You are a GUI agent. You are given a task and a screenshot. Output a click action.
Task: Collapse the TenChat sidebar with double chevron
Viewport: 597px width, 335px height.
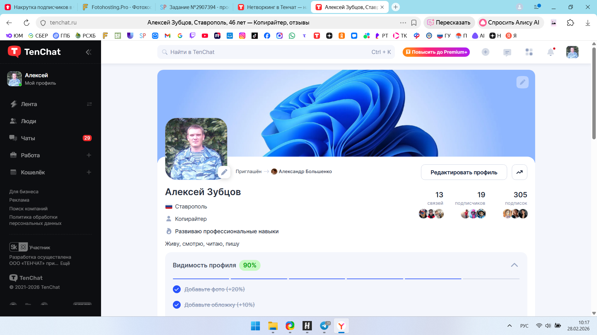[x=89, y=52]
